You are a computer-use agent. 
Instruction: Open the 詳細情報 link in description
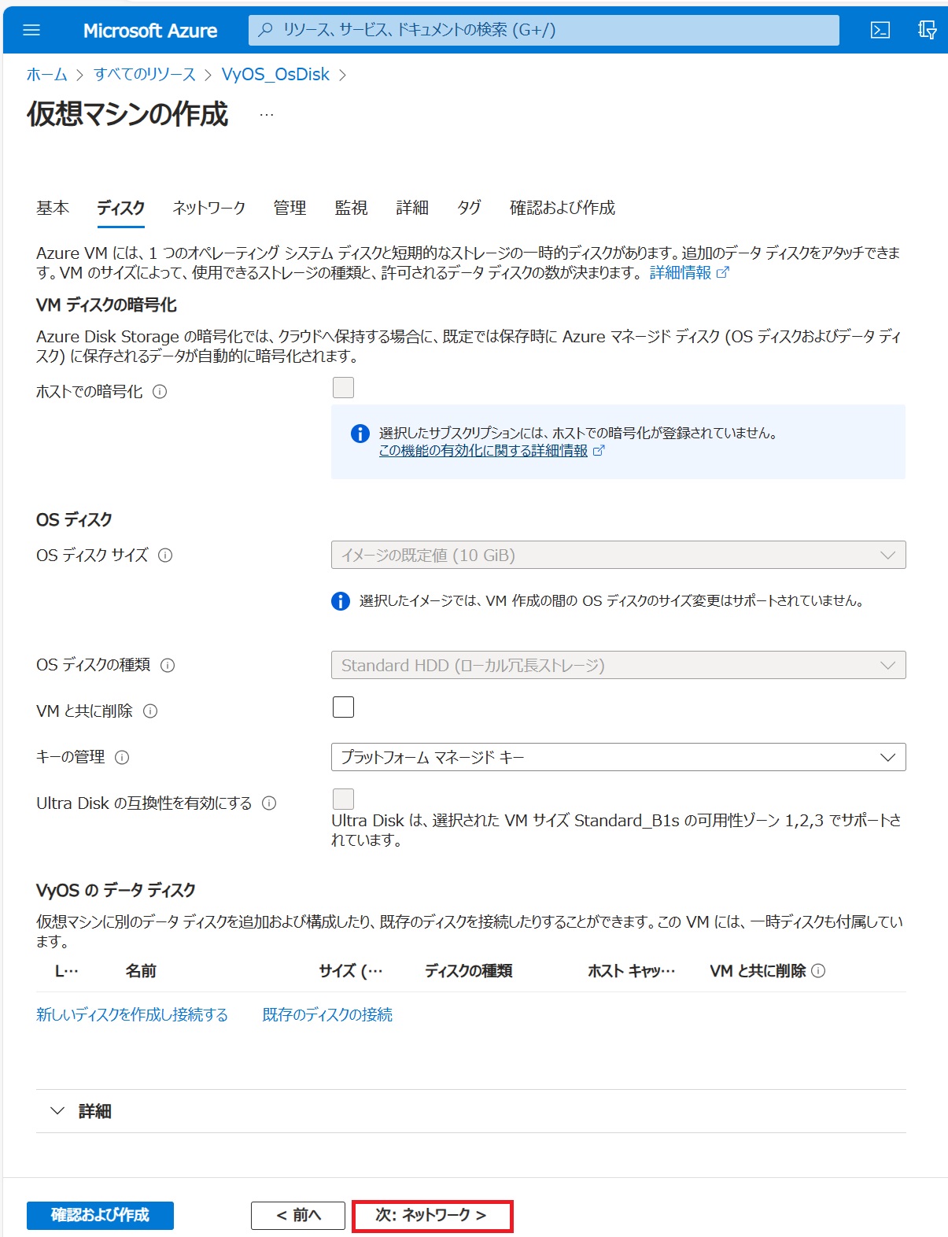click(681, 272)
